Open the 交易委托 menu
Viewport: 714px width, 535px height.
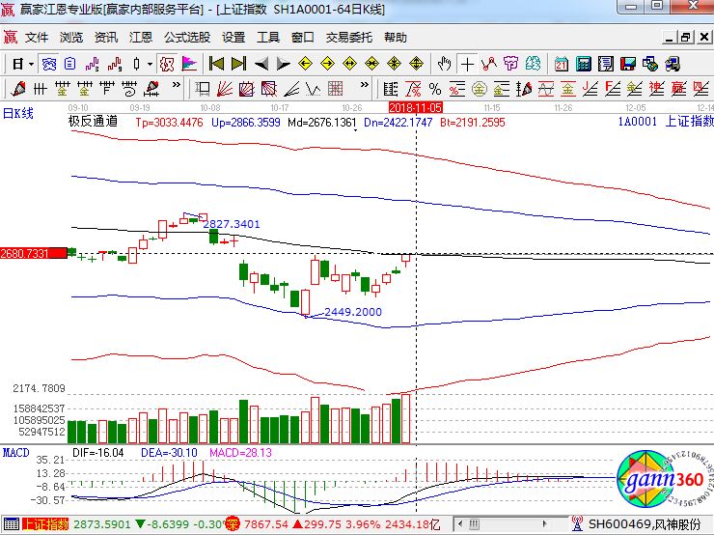348,38
